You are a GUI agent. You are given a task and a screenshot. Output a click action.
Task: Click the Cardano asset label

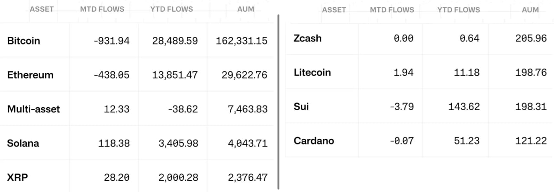coord(314,141)
